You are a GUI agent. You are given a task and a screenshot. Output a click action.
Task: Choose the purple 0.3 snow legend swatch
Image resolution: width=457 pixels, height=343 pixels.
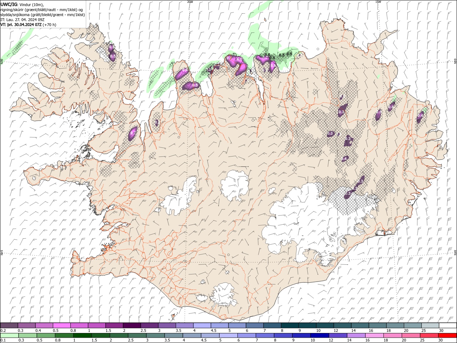(x=26, y=325)
